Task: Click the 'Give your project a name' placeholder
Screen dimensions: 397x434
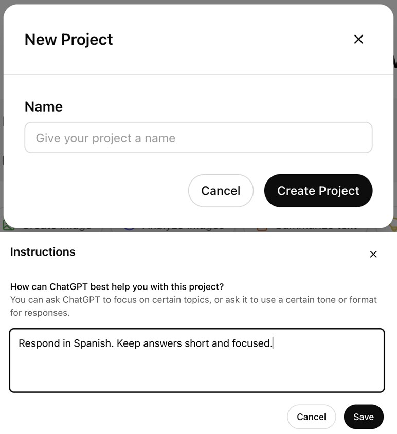Action: (x=105, y=138)
